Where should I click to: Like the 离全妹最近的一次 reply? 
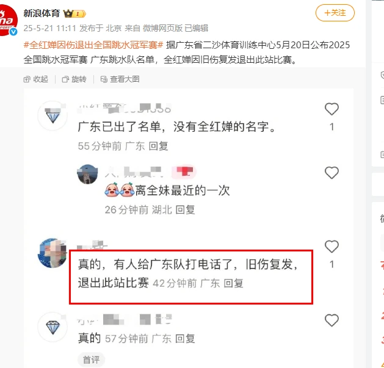(x=331, y=173)
